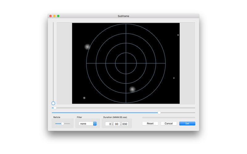The image size is (247, 154).
Task: Click the small star in top-right corner
Action: 178,35
